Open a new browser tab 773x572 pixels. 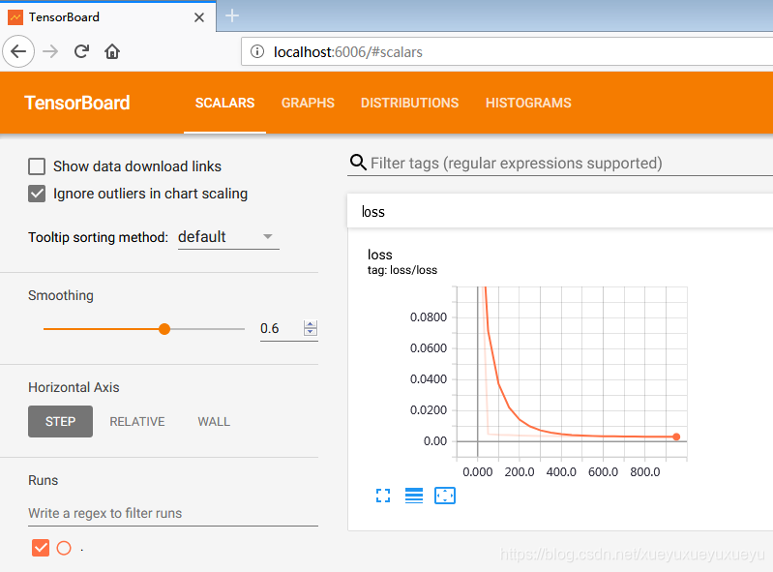(231, 15)
